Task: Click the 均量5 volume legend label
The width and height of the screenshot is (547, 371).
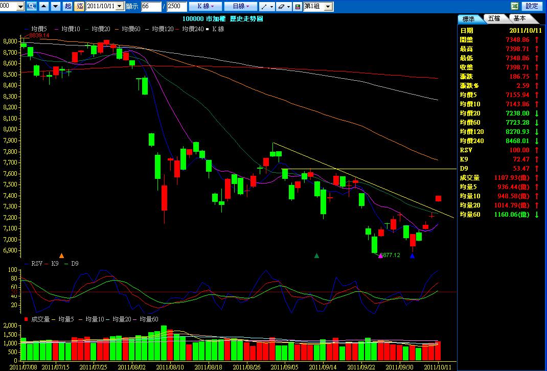Action: point(66,319)
